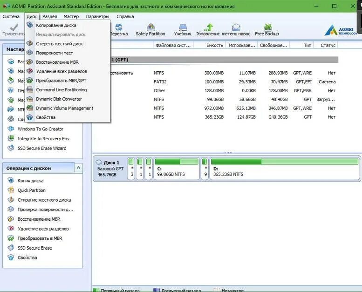Click the Обновление upgrade arrow icon
Viewport: 362px width, 292px height.
coord(208,27)
